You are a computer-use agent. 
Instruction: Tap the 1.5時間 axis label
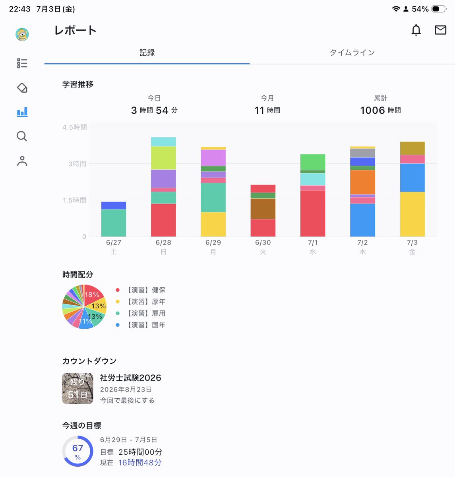click(x=74, y=200)
